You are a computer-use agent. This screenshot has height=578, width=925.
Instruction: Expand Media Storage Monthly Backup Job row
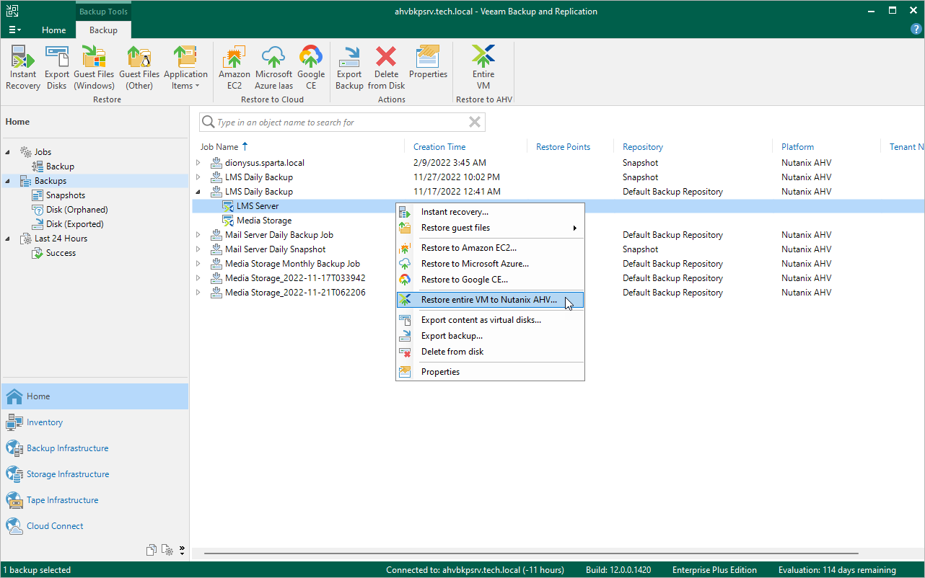[198, 264]
